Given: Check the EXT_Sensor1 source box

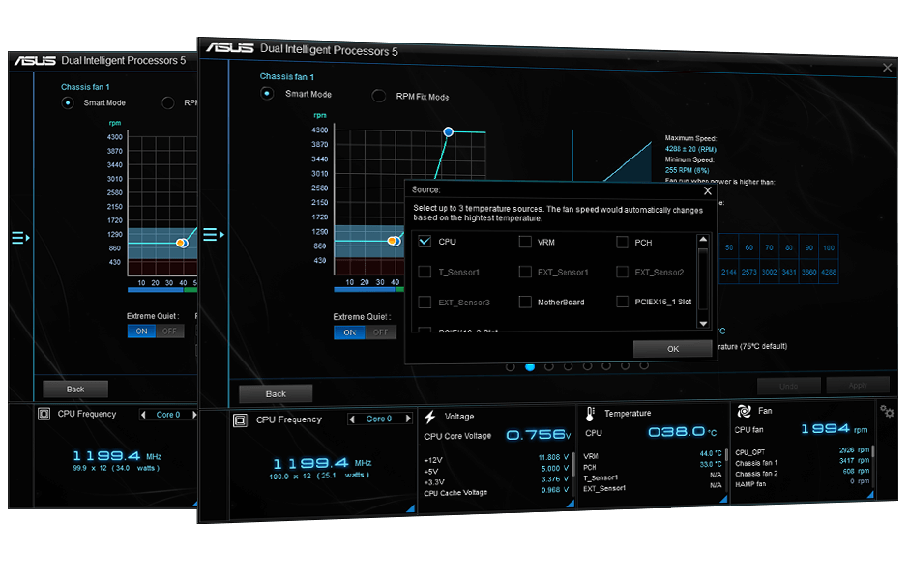Looking at the screenshot, I should tap(525, 272).
